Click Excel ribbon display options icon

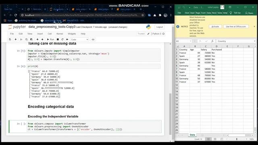click(x=230, y=7)
